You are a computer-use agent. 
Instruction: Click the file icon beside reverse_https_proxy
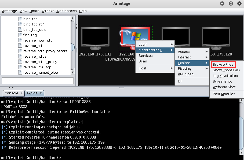click(x=20, y=62)
